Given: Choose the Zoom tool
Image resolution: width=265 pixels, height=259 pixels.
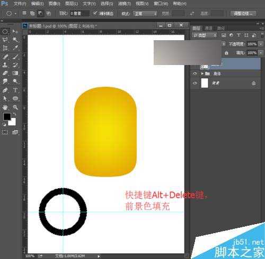Looking at the screenshot, I should click(15, 107).
